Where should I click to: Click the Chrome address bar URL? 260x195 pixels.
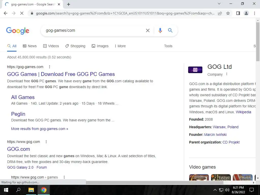(x=125, y=13)
